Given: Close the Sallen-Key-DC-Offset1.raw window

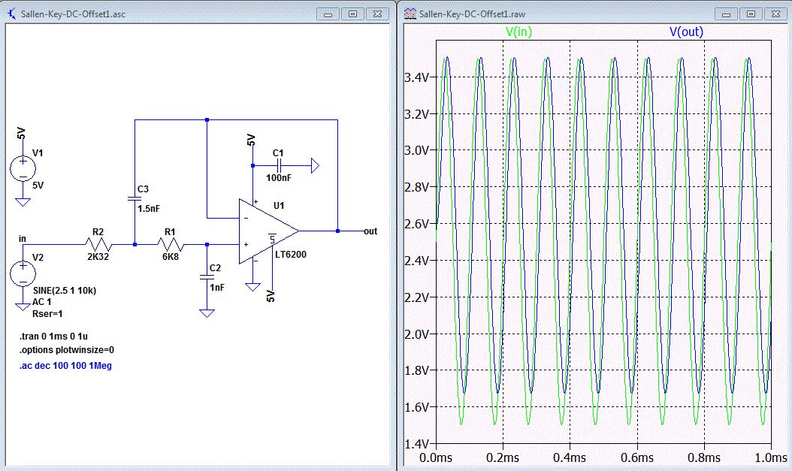Looking at the screenshot, I should pos(775,14).
